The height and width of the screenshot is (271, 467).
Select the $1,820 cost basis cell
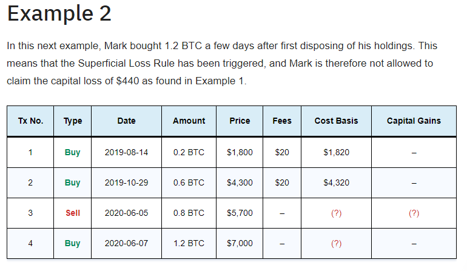pyautogui.click(x=336, y=152)
